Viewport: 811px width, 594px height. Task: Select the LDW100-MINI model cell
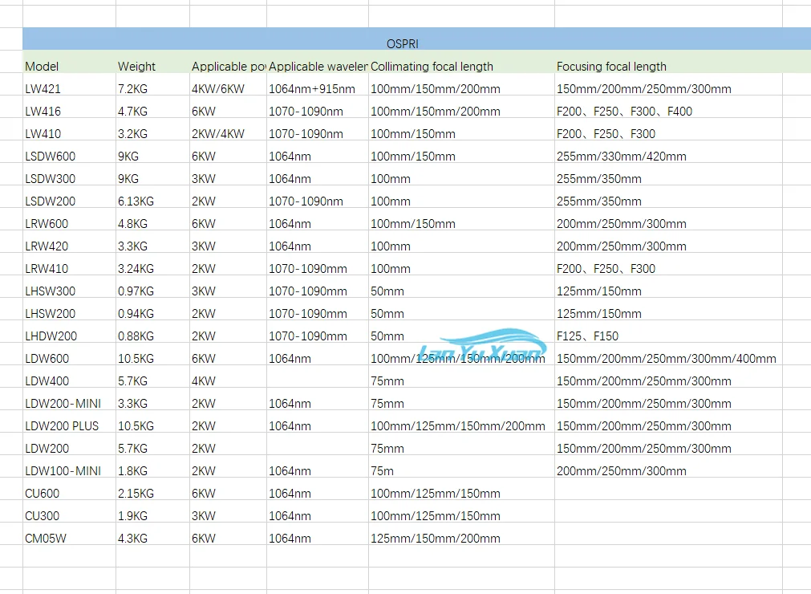(69, 466)
